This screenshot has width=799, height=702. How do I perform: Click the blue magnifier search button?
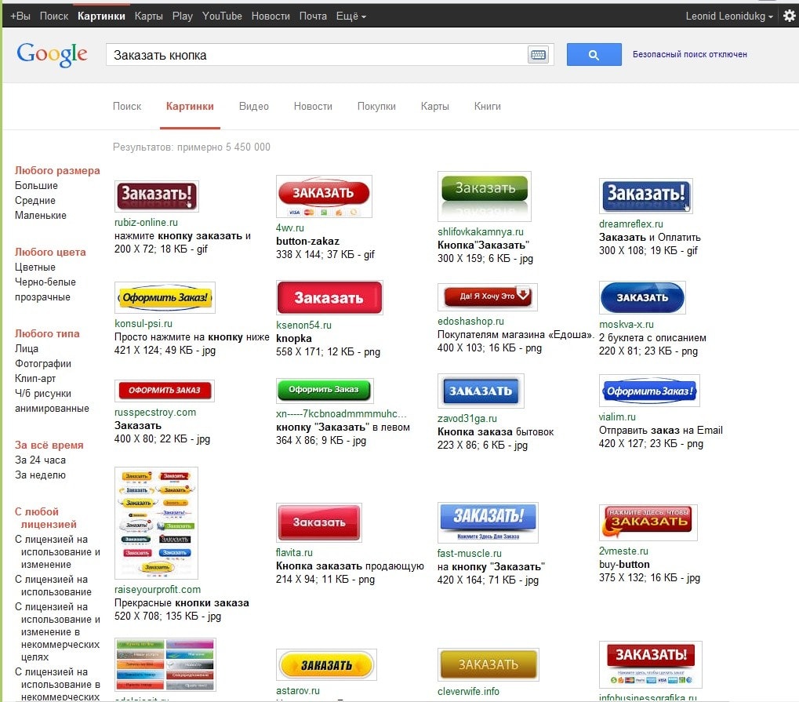594,55
